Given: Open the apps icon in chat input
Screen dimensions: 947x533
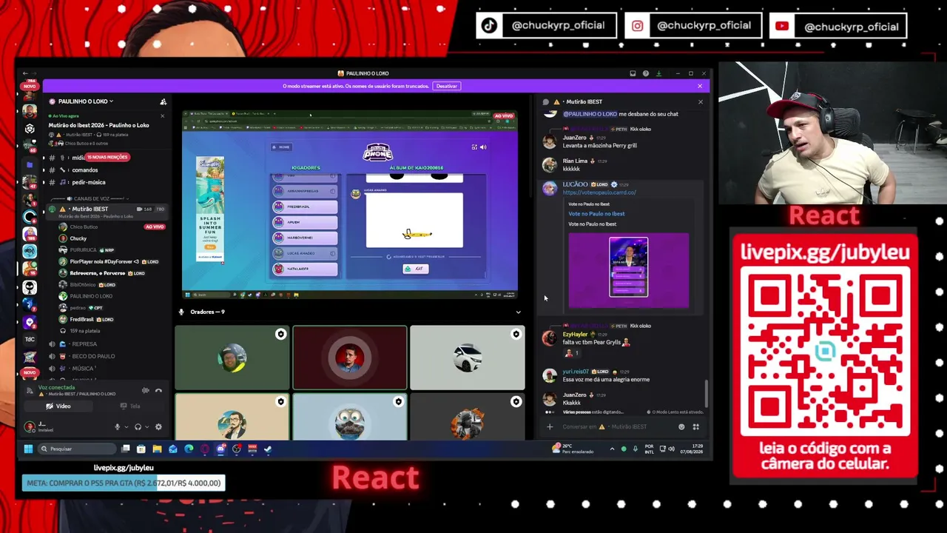Looking at the screenshot, I should (x=695, y=427).
